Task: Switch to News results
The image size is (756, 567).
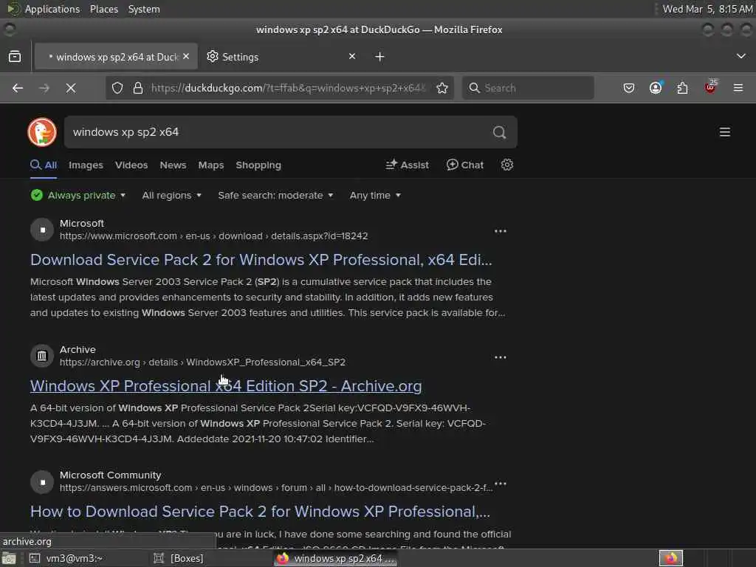Action: [x=173, y=165]
